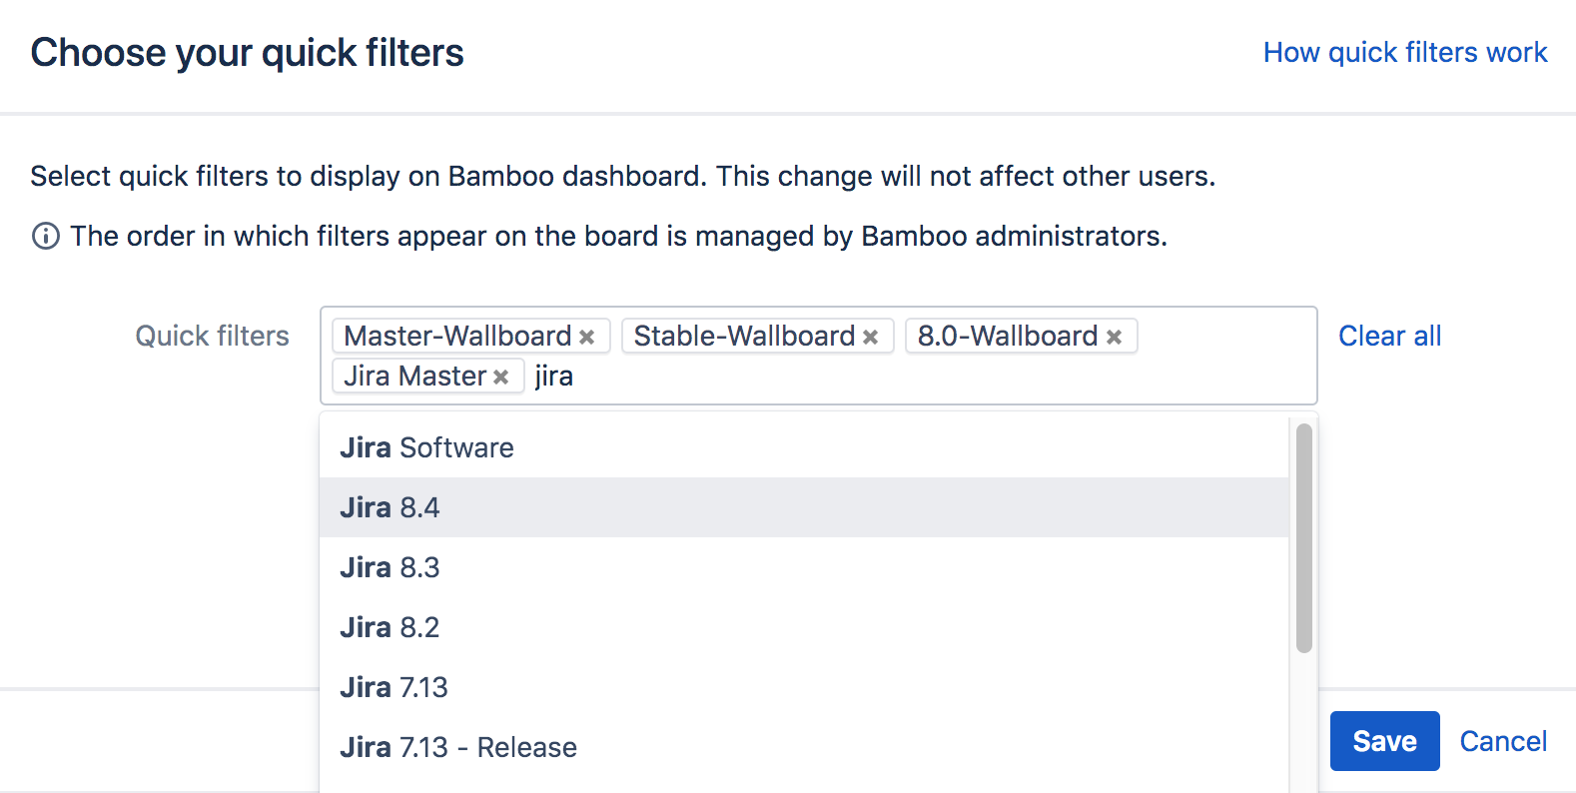Image resolution: width=1576 pixels, height=793 pixels.
Task: Remove the Jira Master filter tag
Action: click(x=500, y=376)
